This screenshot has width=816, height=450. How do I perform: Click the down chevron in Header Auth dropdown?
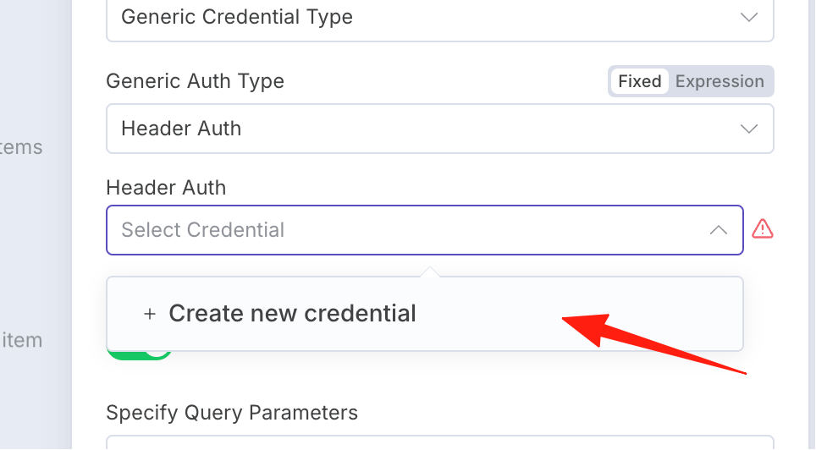[x=749, y=129]
